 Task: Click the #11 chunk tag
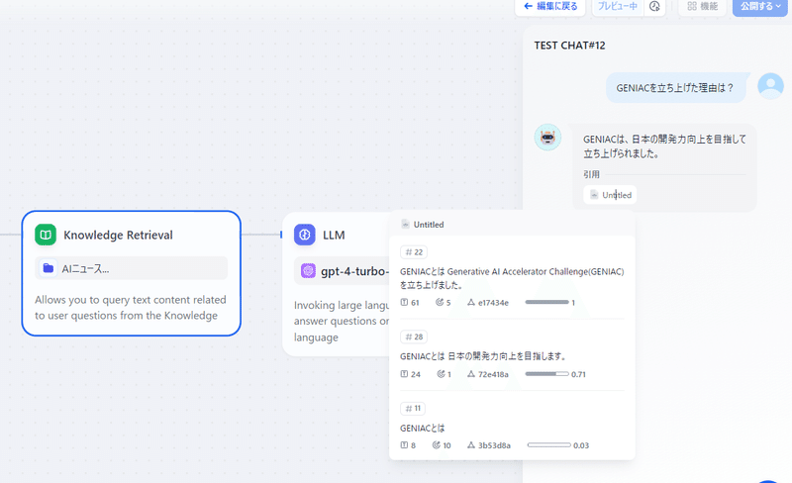tap(413, 408)
